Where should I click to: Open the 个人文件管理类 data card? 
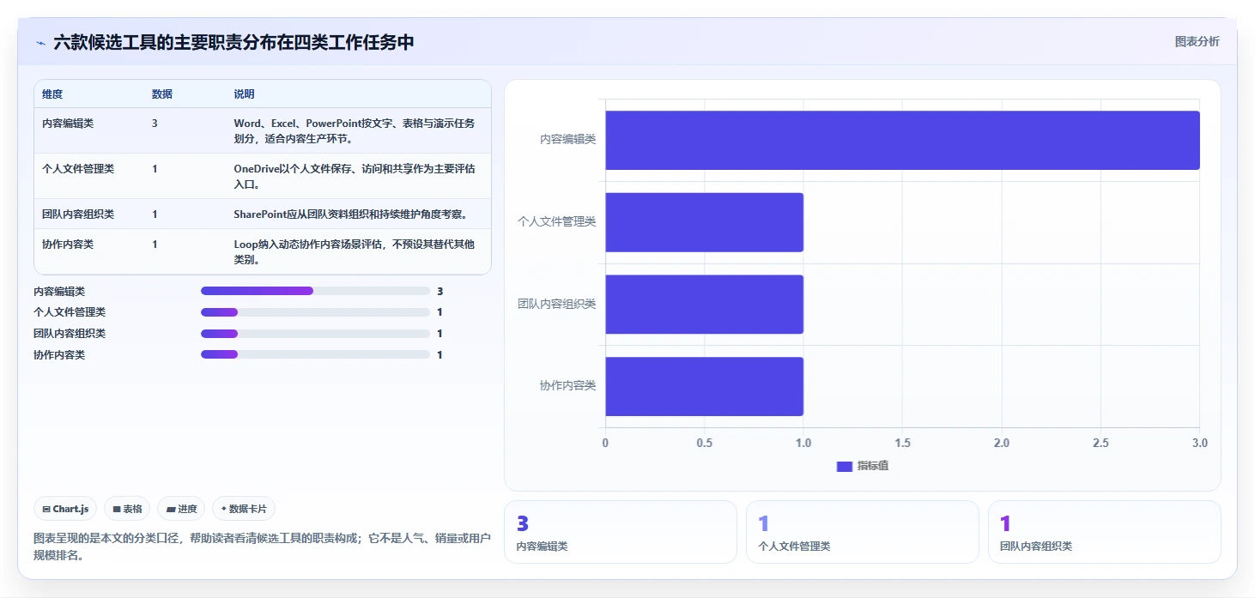(862, 532)
